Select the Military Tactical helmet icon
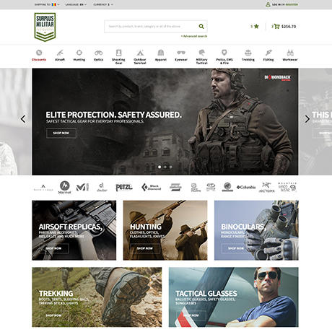This screenshot has height=332, width=332. 201,53
